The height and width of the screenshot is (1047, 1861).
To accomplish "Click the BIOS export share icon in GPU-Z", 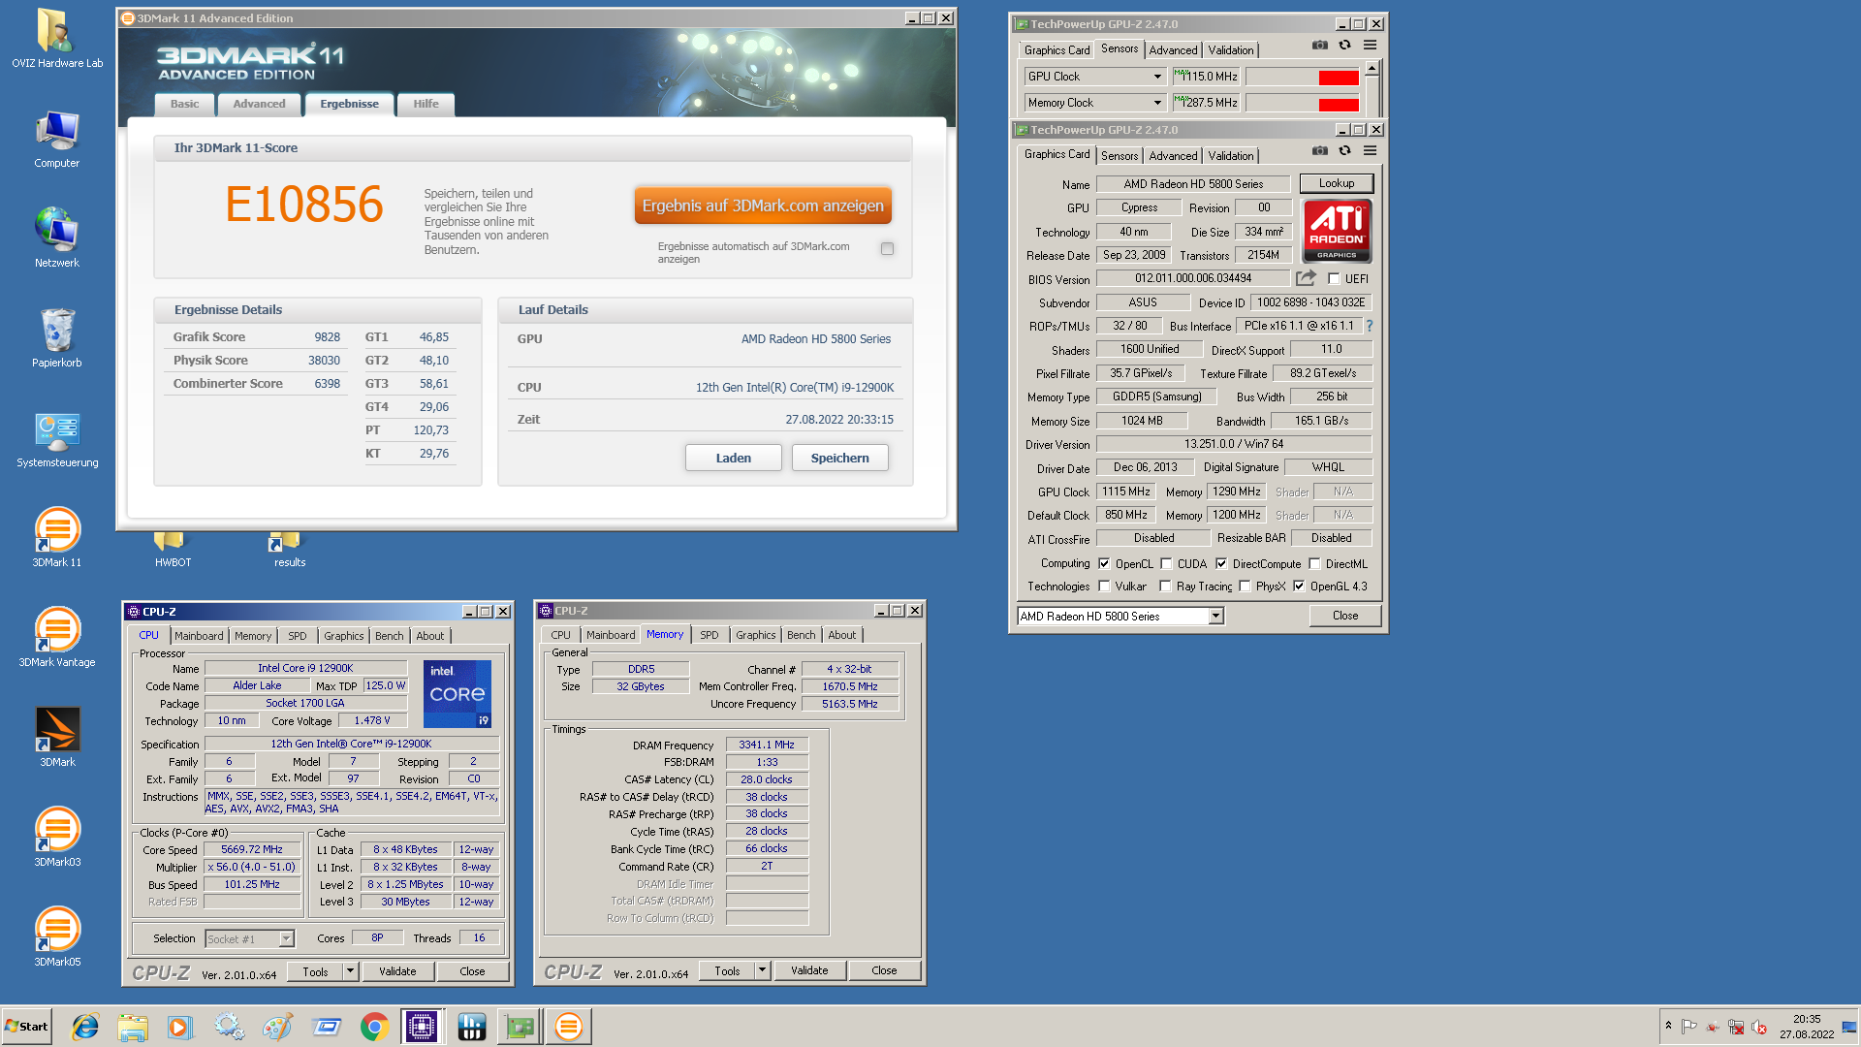I will point(1306,278).
